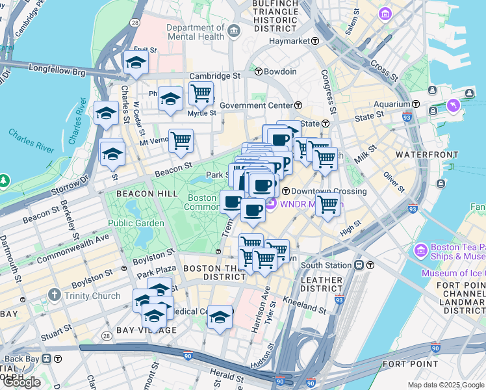
Task: Click the Kneeland St label
Action: pos(305,305)
